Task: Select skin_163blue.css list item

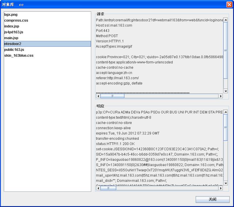Action: pos(19,56)
